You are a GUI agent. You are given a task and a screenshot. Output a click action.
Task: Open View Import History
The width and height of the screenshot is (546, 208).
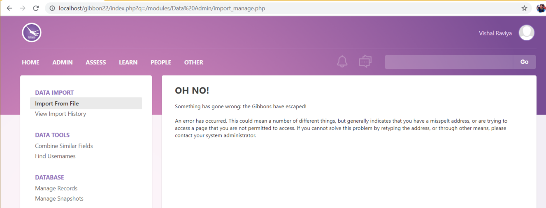tap(60, 114)
